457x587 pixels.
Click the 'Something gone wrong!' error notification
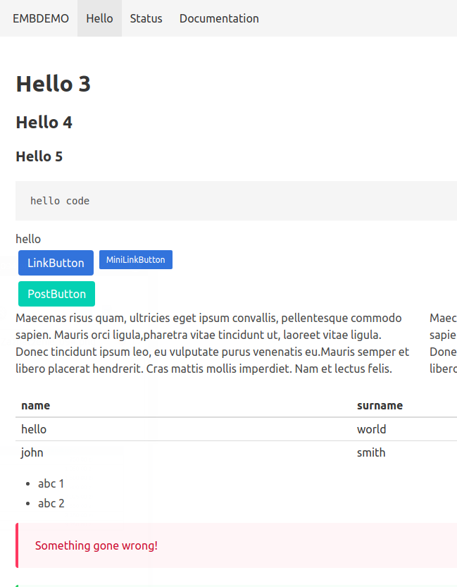tap(96, 545)
